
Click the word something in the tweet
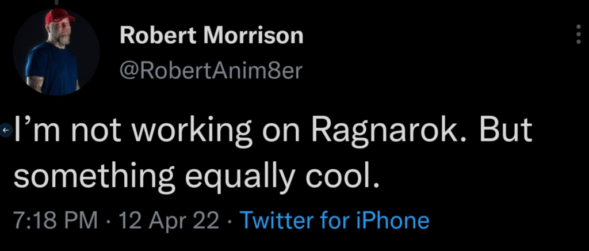click(x=94, y=178)
